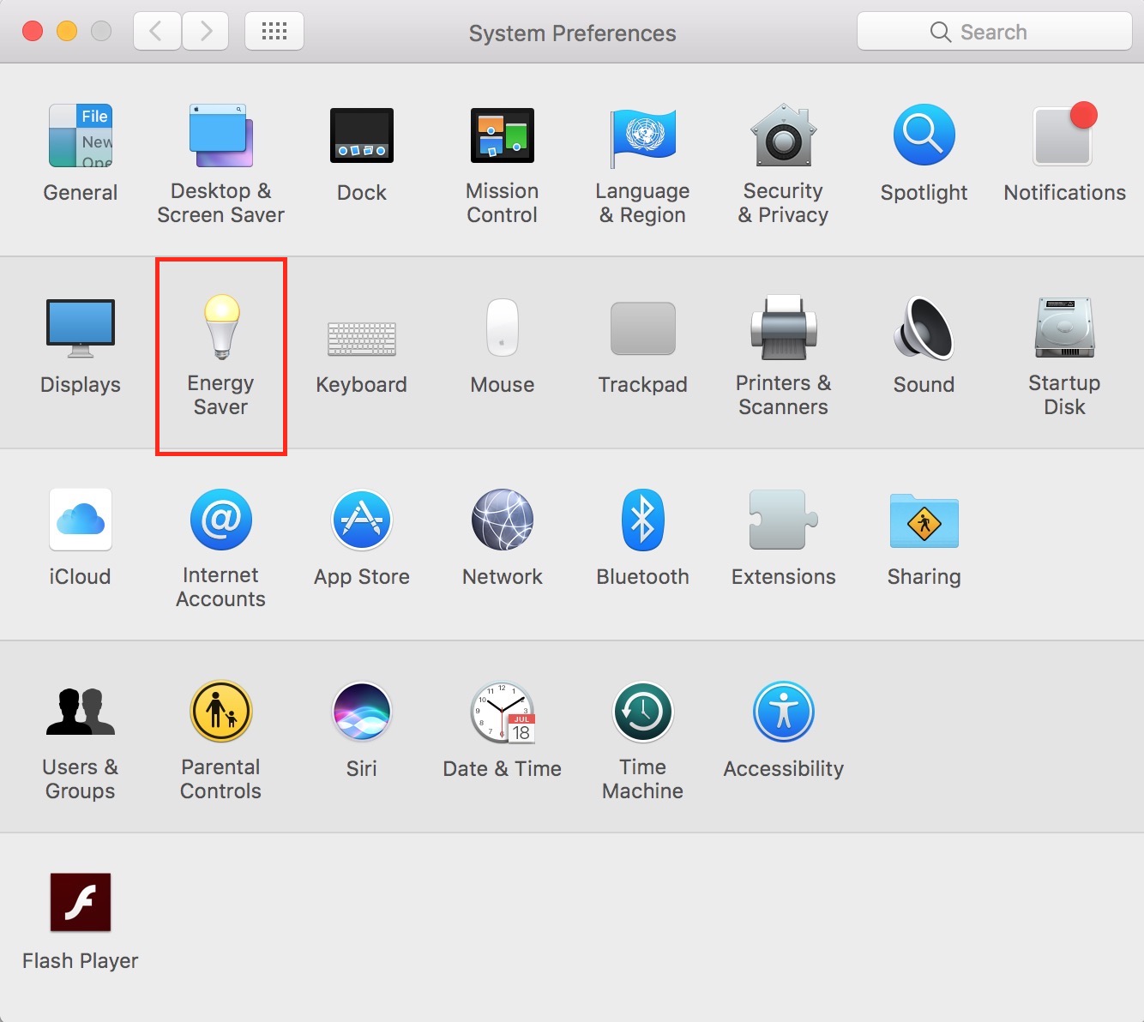The image size is (1144, 1022).
Task: Click the Forward navigation arrow
Action: 206,32
